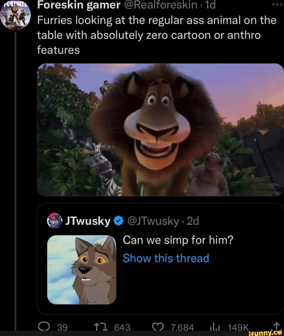284x336 pixels.
Task: Click JTwusky's blue verified badge
Action: [x=118, y=221]
